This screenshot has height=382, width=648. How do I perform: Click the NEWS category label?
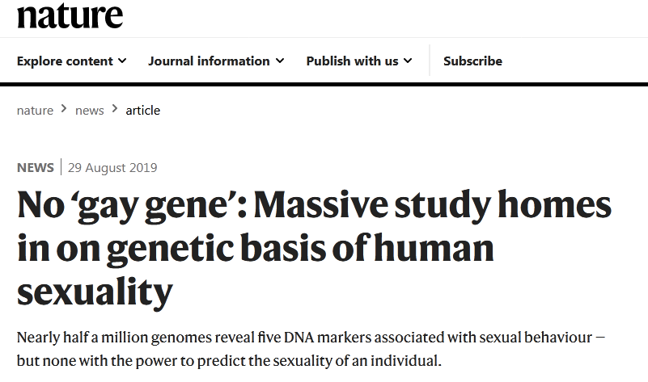pyautogui.click(x=35, y=168)
